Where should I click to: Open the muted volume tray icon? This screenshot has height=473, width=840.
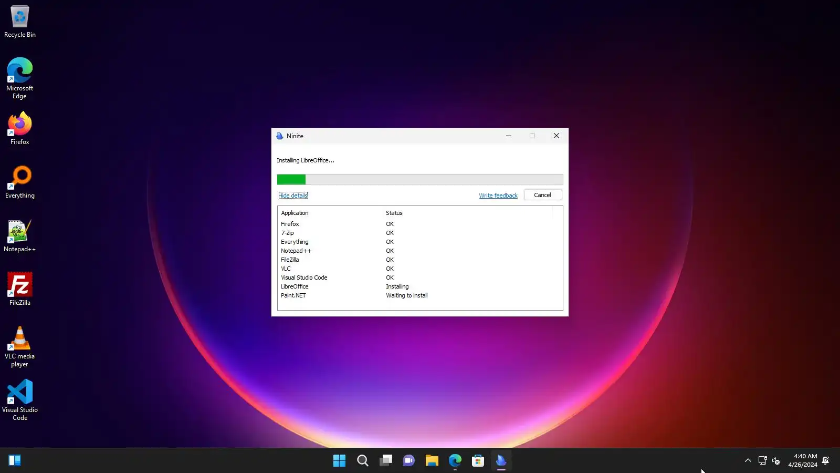point(776,461)
